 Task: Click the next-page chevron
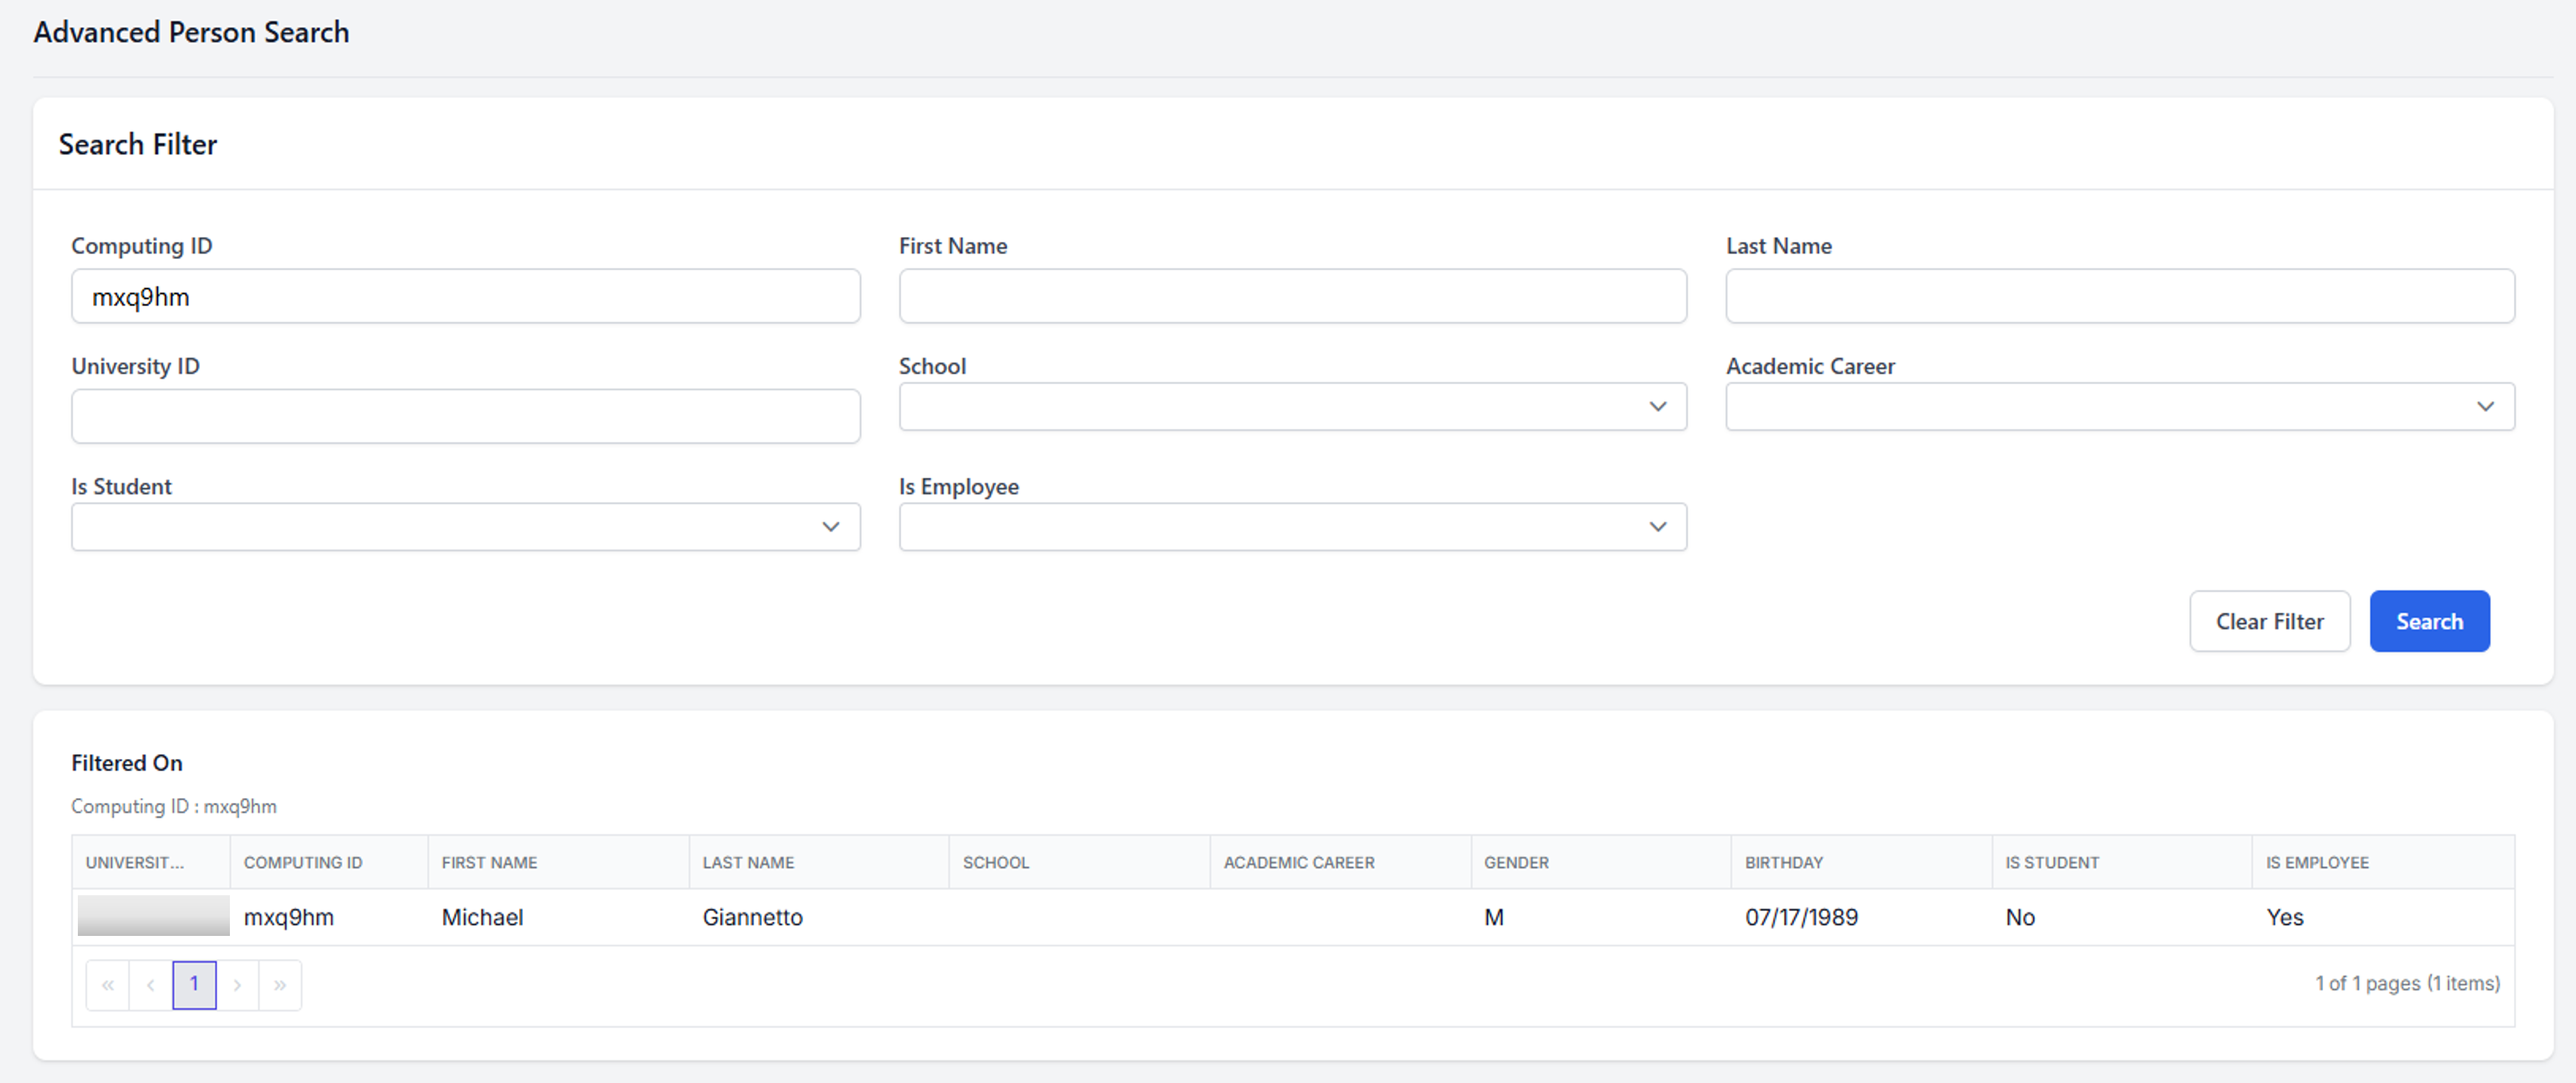[238, 984]
